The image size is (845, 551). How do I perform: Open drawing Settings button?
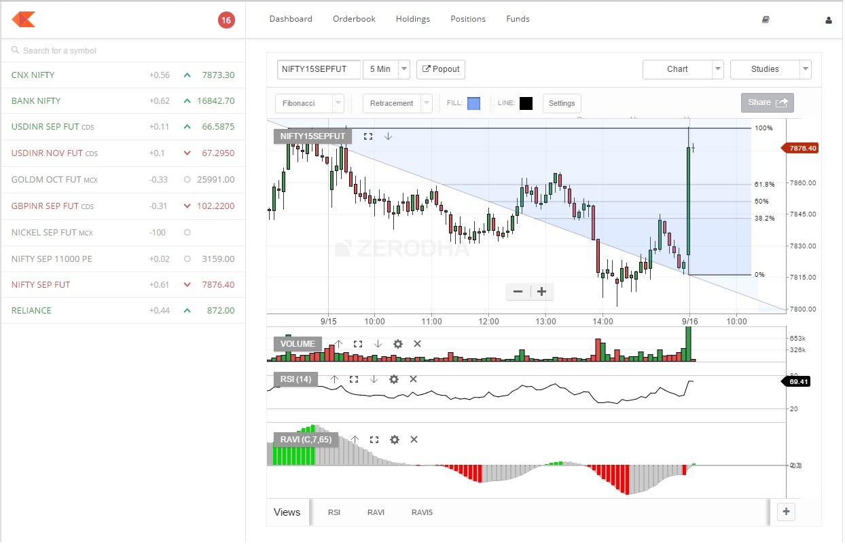[x=562, y=103]
